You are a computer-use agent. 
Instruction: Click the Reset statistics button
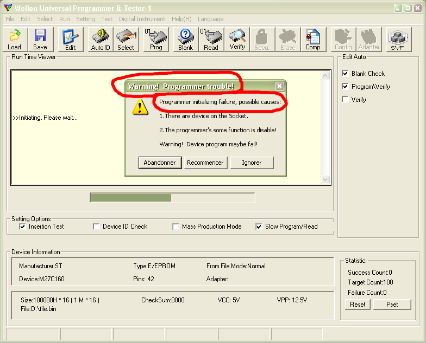(x=358, y=305)
